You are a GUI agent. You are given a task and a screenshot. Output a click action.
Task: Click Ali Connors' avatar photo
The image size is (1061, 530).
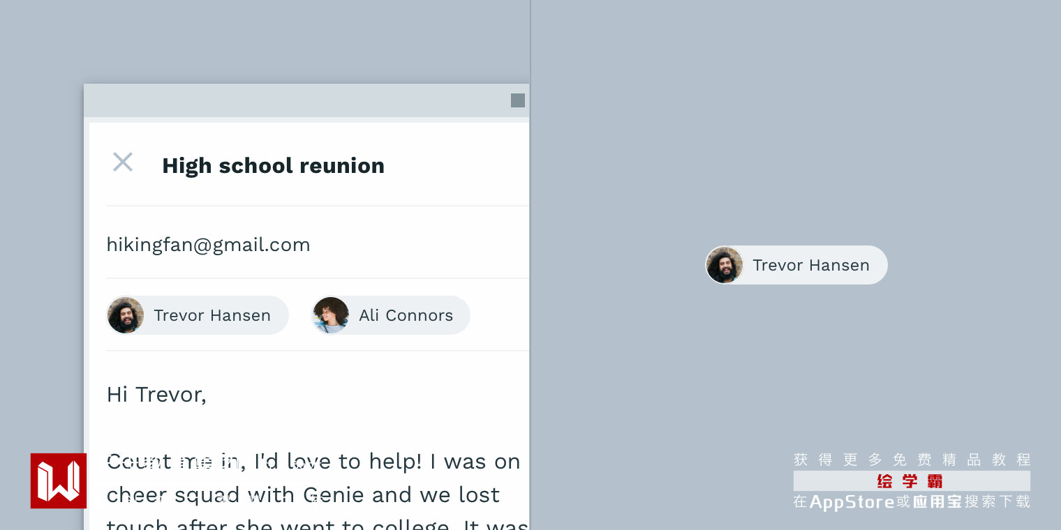tap(331, 315)
